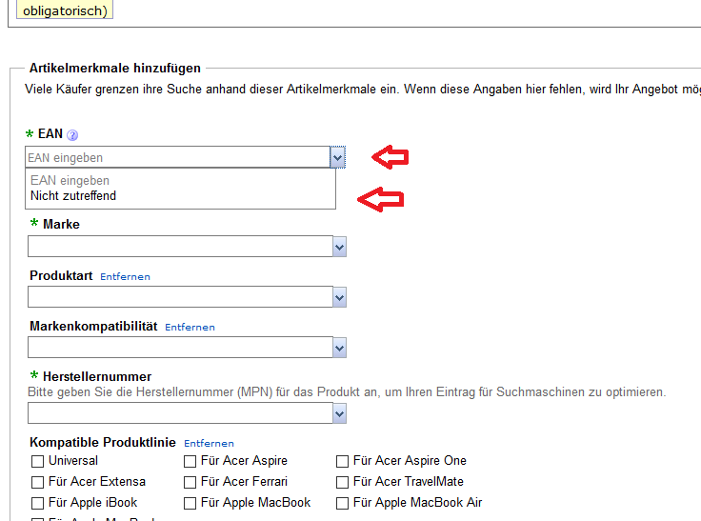Choose 'EAN eingeben' option in list
The width and height of the screenshot is (701, 521).
pyautogui.click(x=70, y=180)
